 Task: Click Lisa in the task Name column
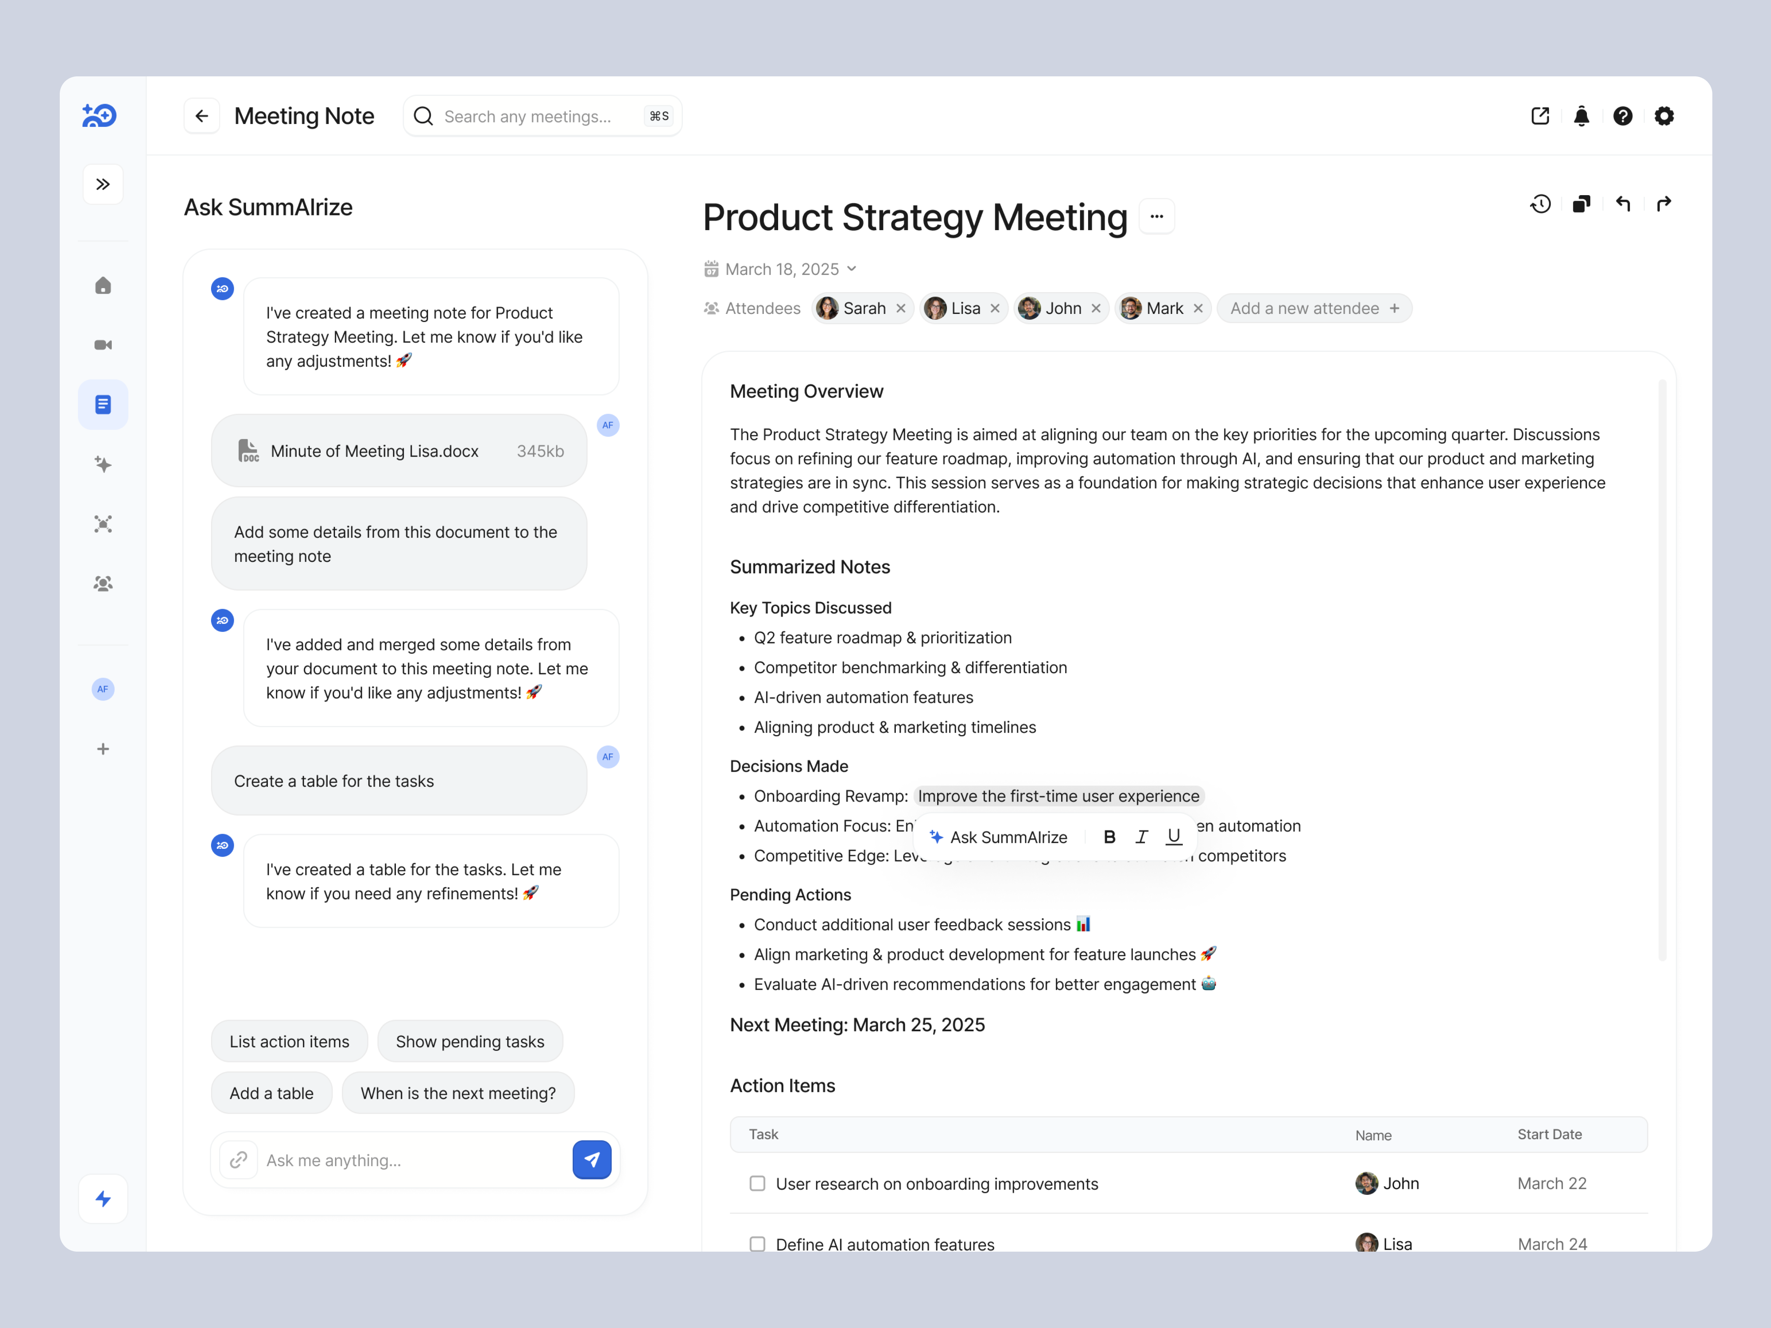[1384, 1244]
